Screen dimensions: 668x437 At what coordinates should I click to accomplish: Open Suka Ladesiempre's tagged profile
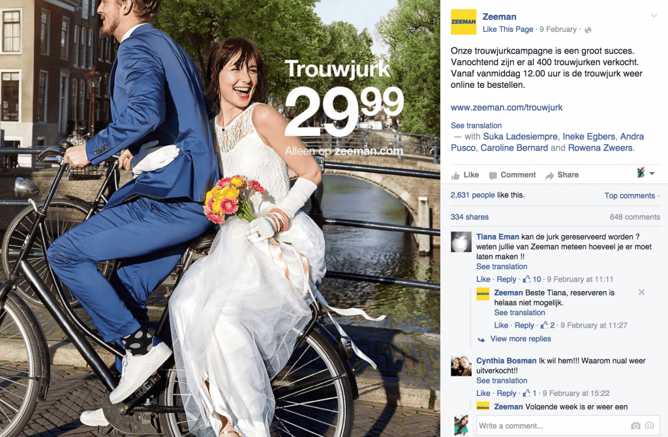coord(520,137)
